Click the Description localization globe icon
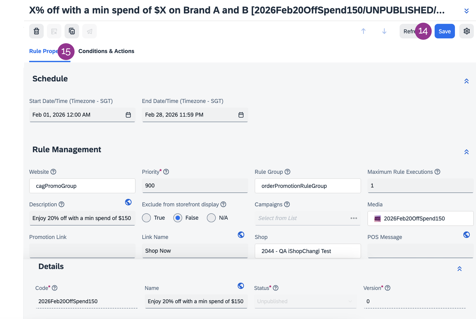The width and height of the screenshot is (476, 319). pos(128,202)
